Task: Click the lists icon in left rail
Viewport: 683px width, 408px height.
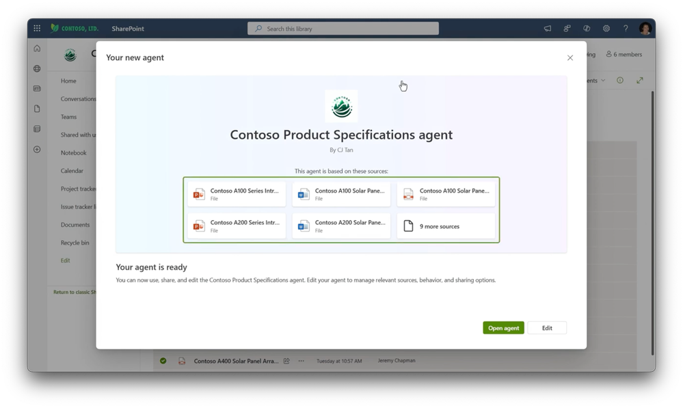Action: pyautogui.click(x=37, y=129)
